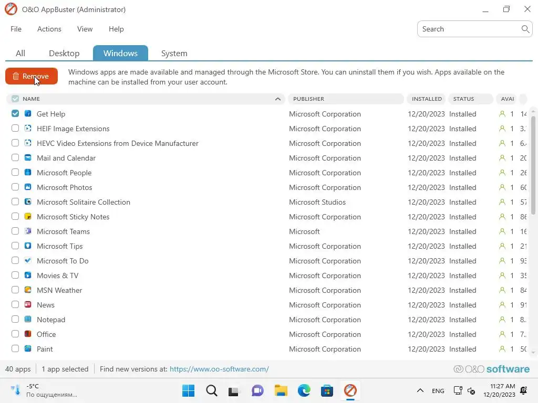538x403 pixels.
Task: Switch to the System tab
Action: coord(174,53)
